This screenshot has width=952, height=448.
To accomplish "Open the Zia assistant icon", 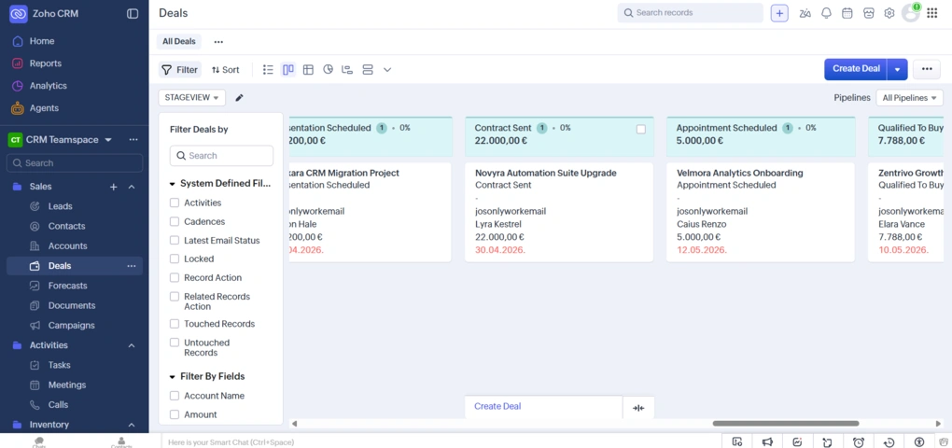I will pyautogui.click(x=805, y=13).
